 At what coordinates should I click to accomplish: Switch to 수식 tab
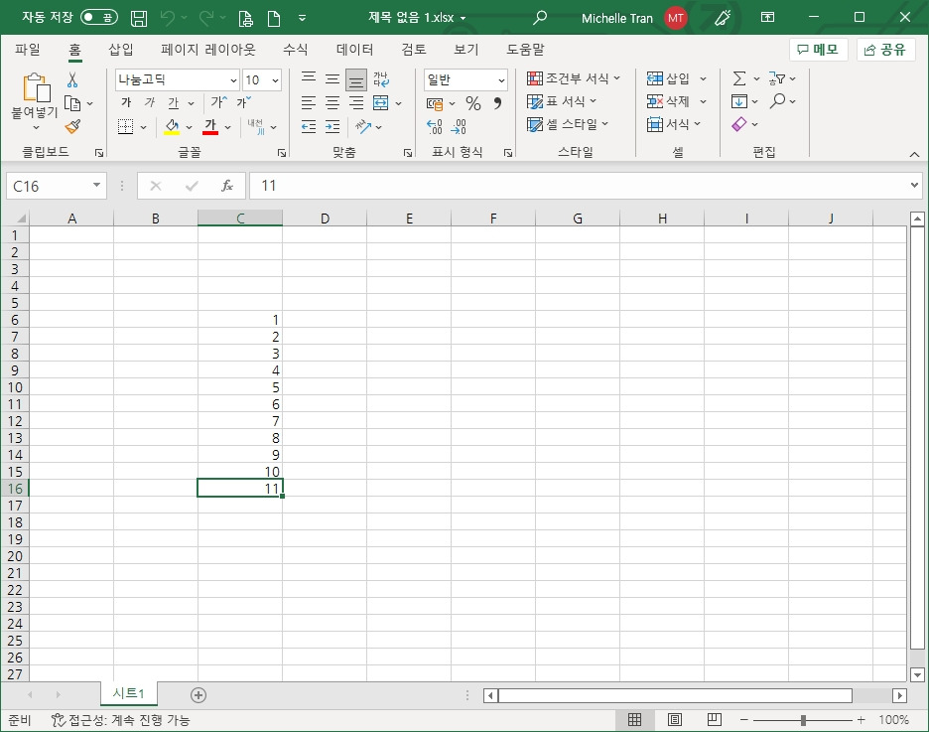pyautogui.click(x=295, y=50)
